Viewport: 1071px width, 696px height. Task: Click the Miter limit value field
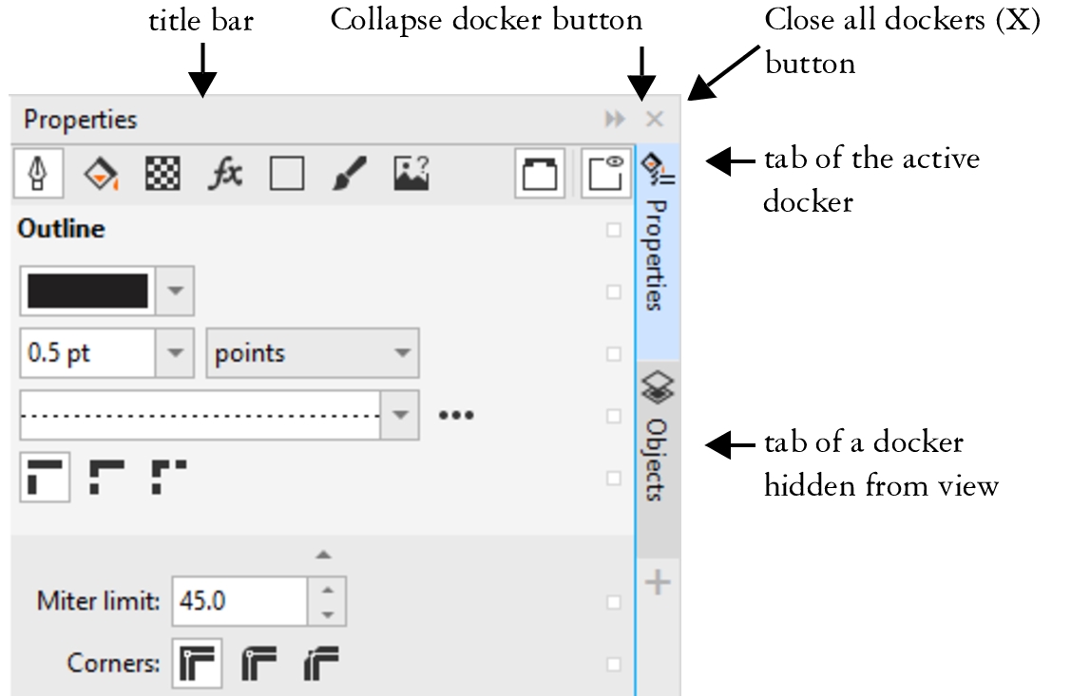tap(239, 601)
